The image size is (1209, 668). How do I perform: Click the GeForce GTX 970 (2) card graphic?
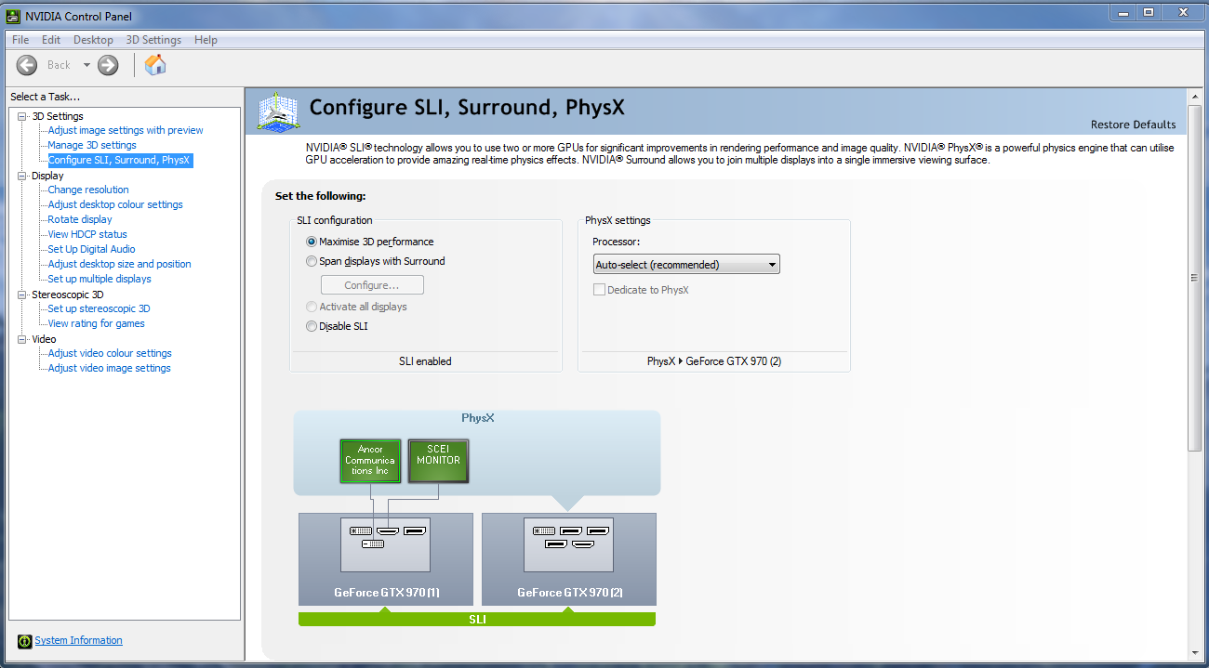click(x=569, y=559)
